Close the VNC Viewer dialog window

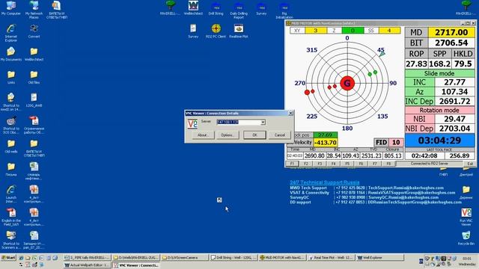290,113
